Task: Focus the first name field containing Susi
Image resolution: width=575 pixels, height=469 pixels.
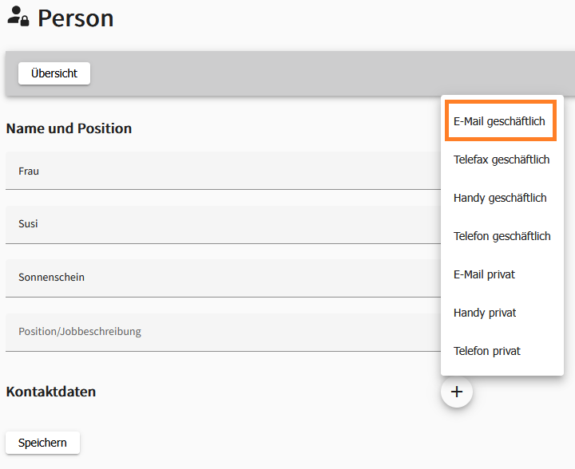Action: [x=216, y=224]
